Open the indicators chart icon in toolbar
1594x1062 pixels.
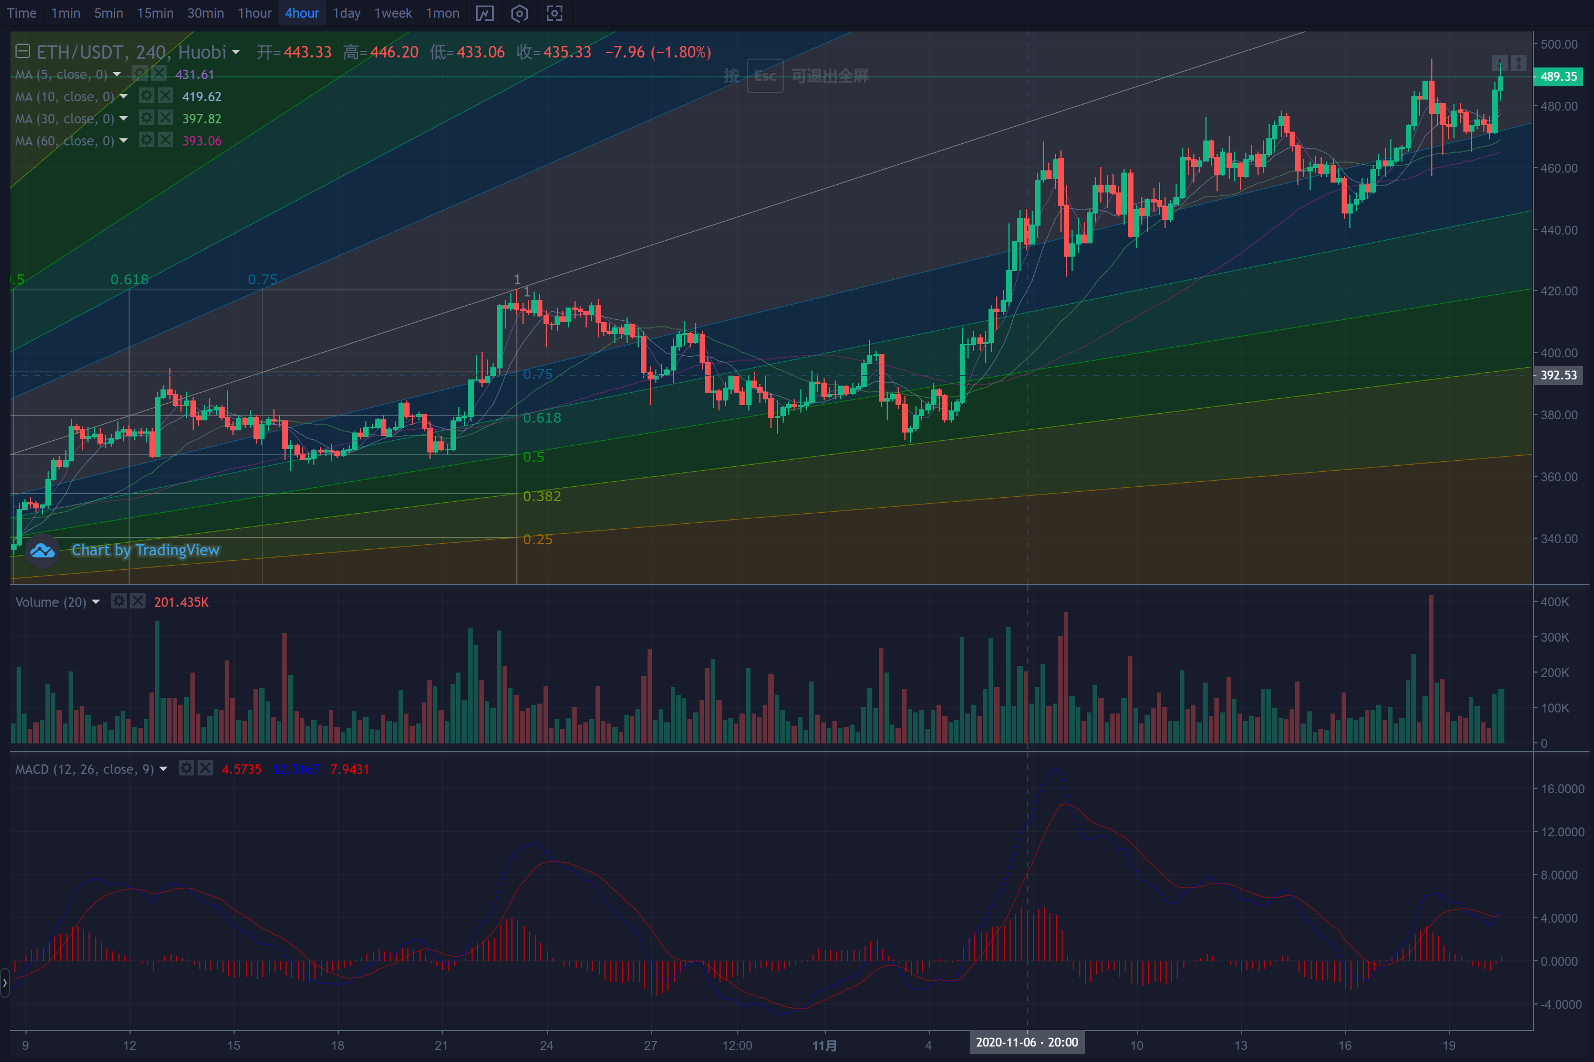(x=485, y=13)
